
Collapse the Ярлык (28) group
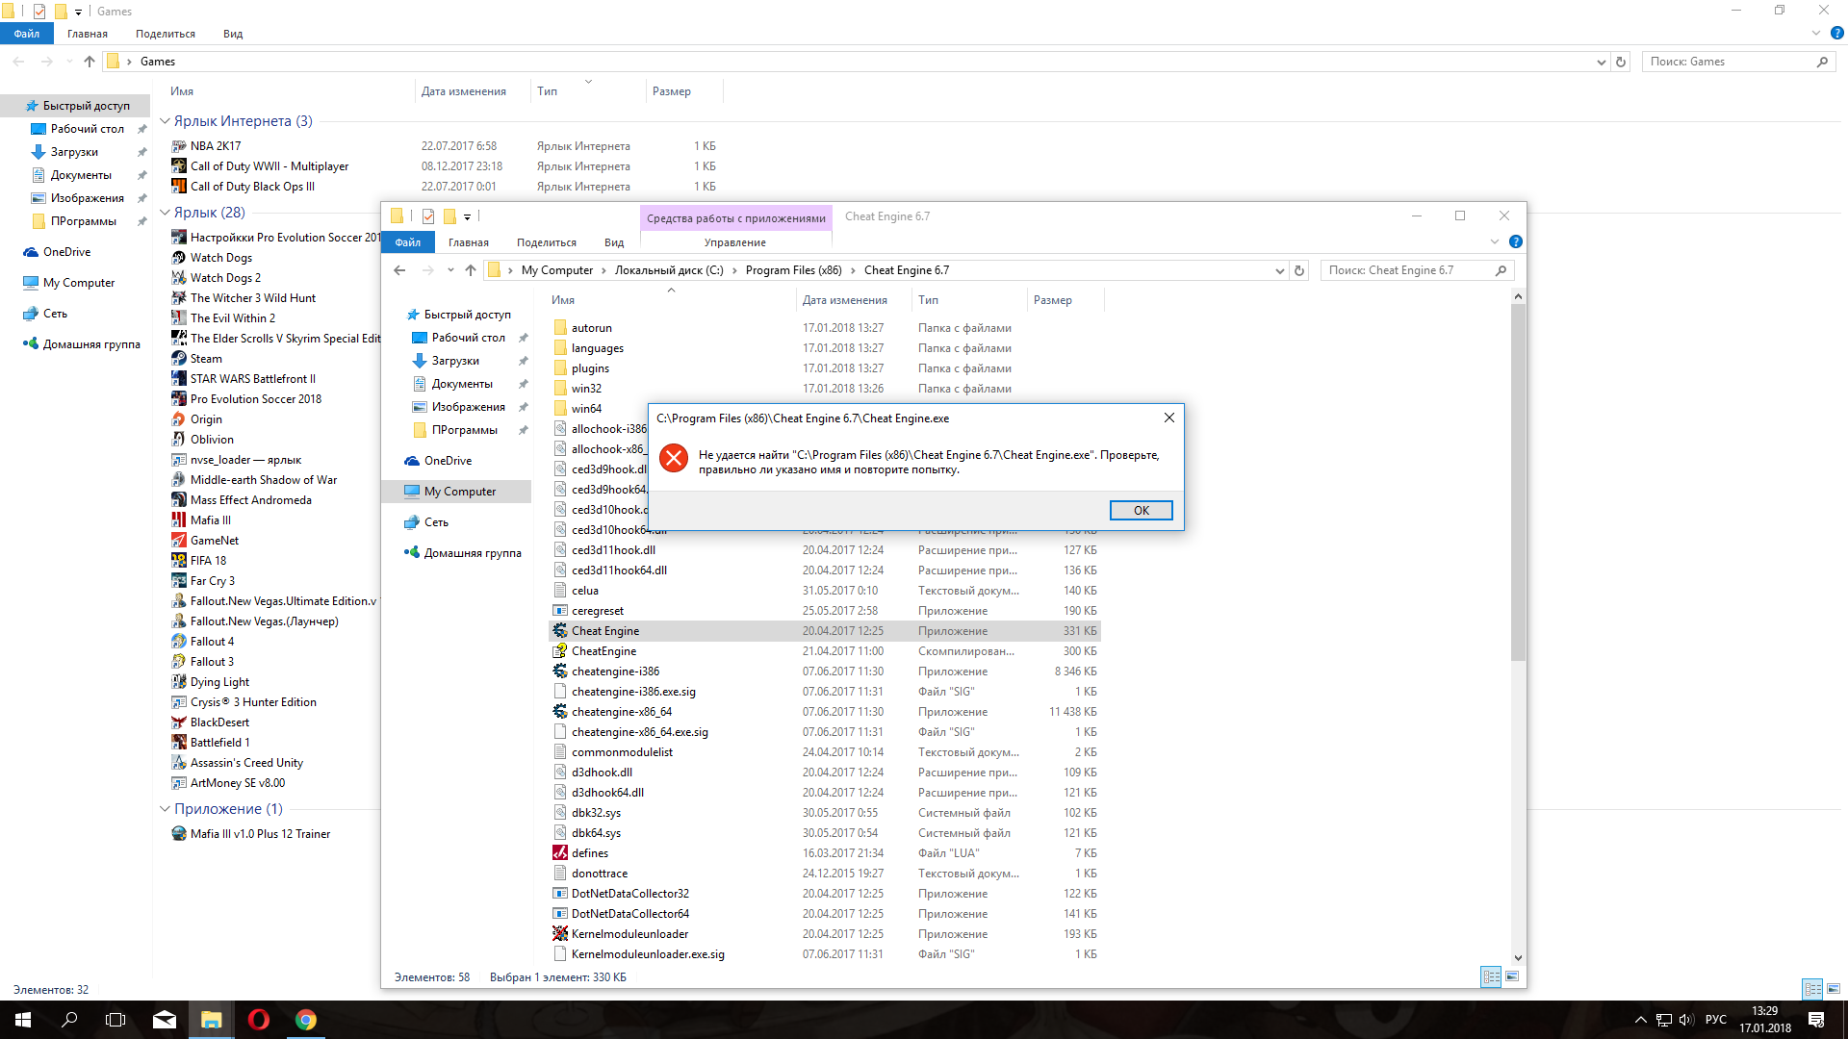pos(165,213)
